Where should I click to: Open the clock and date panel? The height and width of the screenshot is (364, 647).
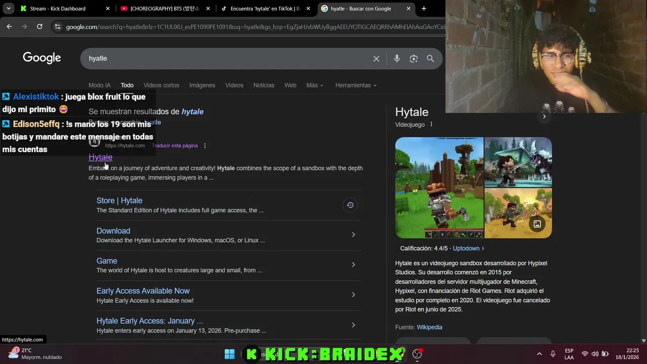[627, 353]
